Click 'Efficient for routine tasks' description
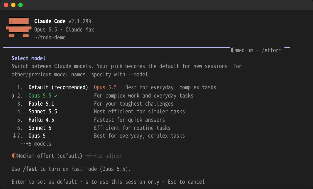The height and width of the screenshot is (189, 313). click(132, 128)
